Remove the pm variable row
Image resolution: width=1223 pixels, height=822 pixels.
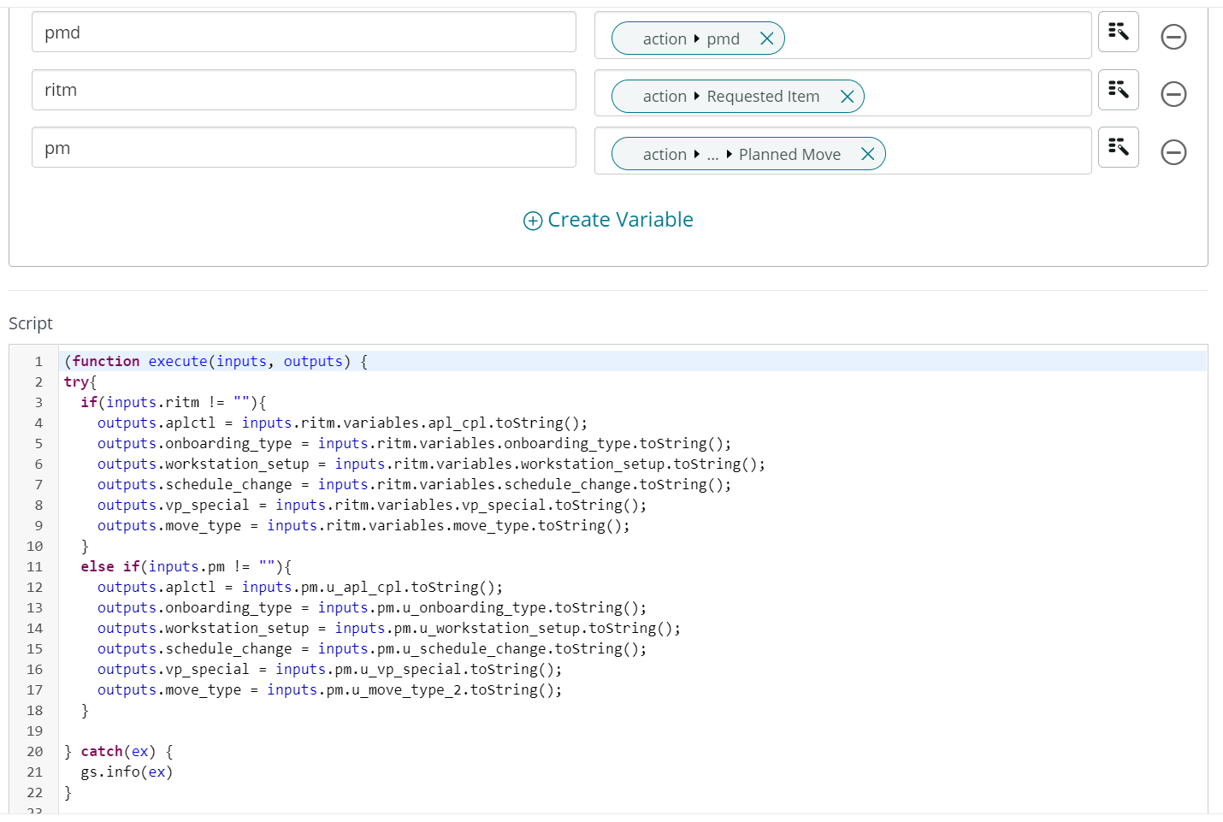(1173, 152)
